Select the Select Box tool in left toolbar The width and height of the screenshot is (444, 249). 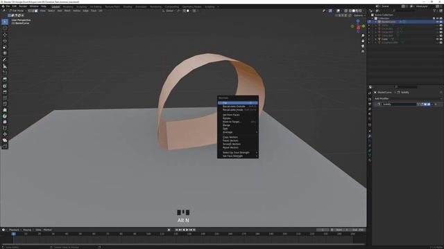pyautogui.click(x=5, y=21)
